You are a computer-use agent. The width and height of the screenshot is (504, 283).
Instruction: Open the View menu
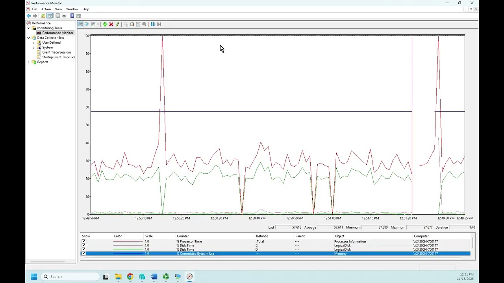pos(58,9)
